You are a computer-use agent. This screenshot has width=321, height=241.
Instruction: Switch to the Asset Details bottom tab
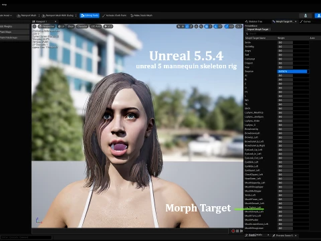255,235
